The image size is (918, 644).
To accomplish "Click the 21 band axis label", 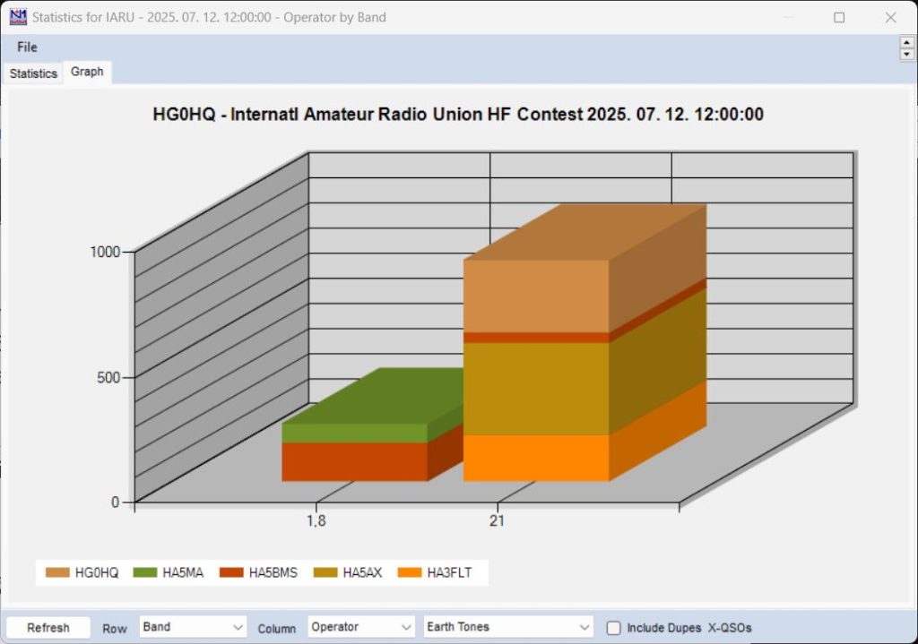I will (x=497, y=520).
